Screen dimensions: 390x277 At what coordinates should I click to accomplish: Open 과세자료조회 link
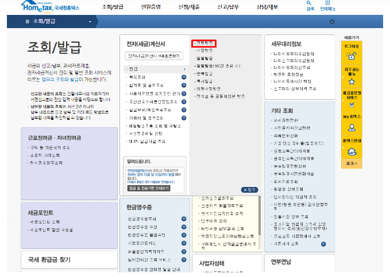tap(285, 182)
